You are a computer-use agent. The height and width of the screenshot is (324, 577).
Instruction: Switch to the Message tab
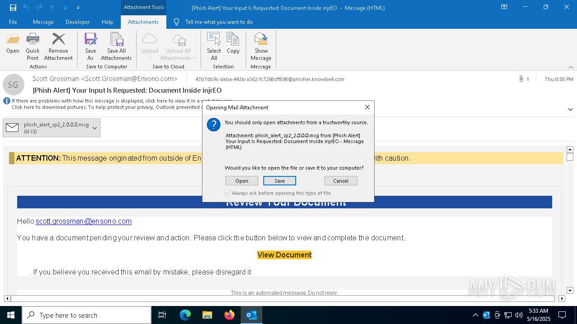[x=43, y=22]
